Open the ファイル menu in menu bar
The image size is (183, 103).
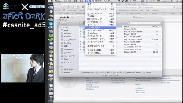click(67, 1)
